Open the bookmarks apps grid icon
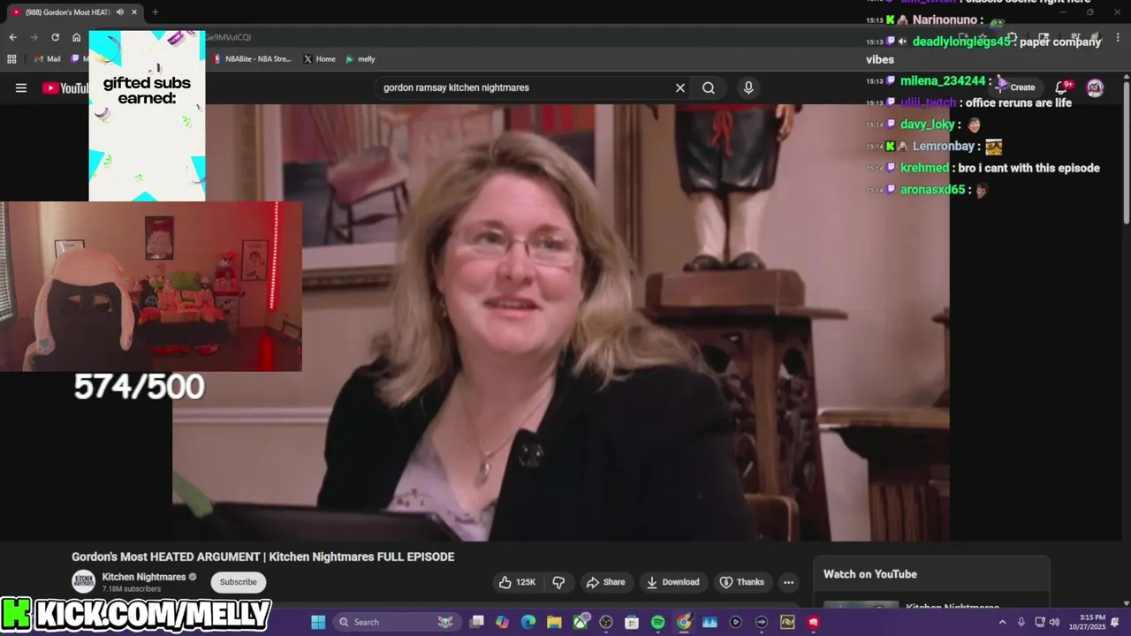The width and height of the screenshot is (1131, 636). [x=11, y=59]
